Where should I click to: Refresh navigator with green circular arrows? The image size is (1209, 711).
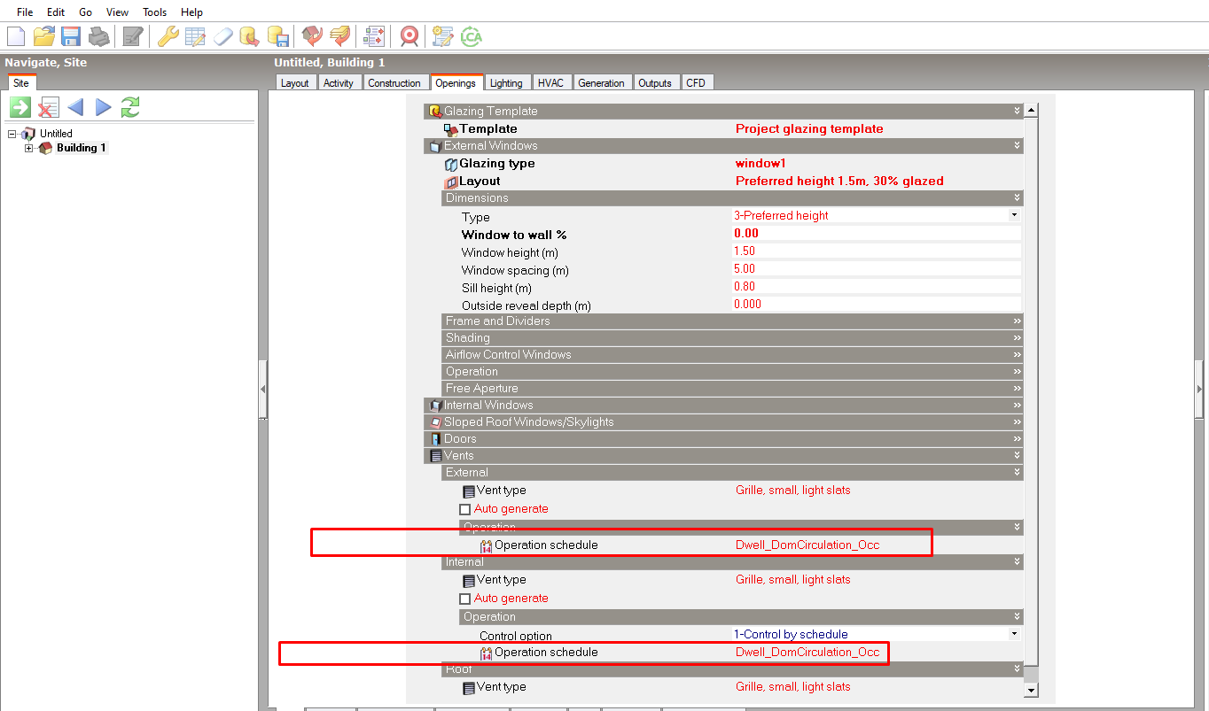pyautogui.click(x=130, y=107)
